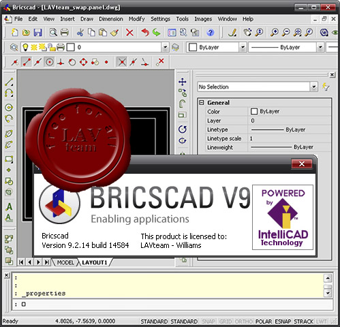The image size is (340, 327).
Task: Click the Print icon in main toolbar
Action: (x=65, y=33)
